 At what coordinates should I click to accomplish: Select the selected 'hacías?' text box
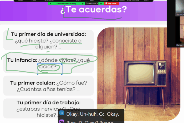[50, 69]
